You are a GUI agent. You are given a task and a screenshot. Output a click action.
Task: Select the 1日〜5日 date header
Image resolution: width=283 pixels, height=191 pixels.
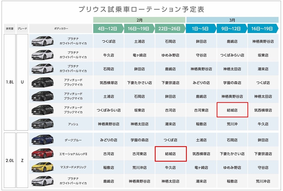201,29
